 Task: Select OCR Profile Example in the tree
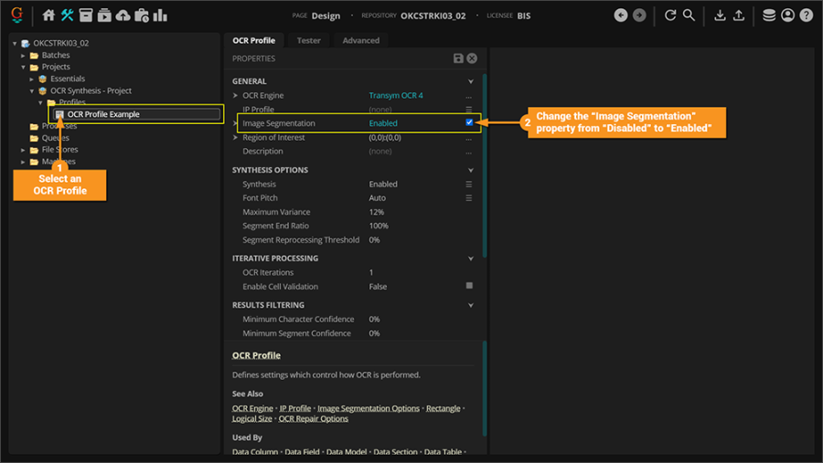[x=103, y=114]
